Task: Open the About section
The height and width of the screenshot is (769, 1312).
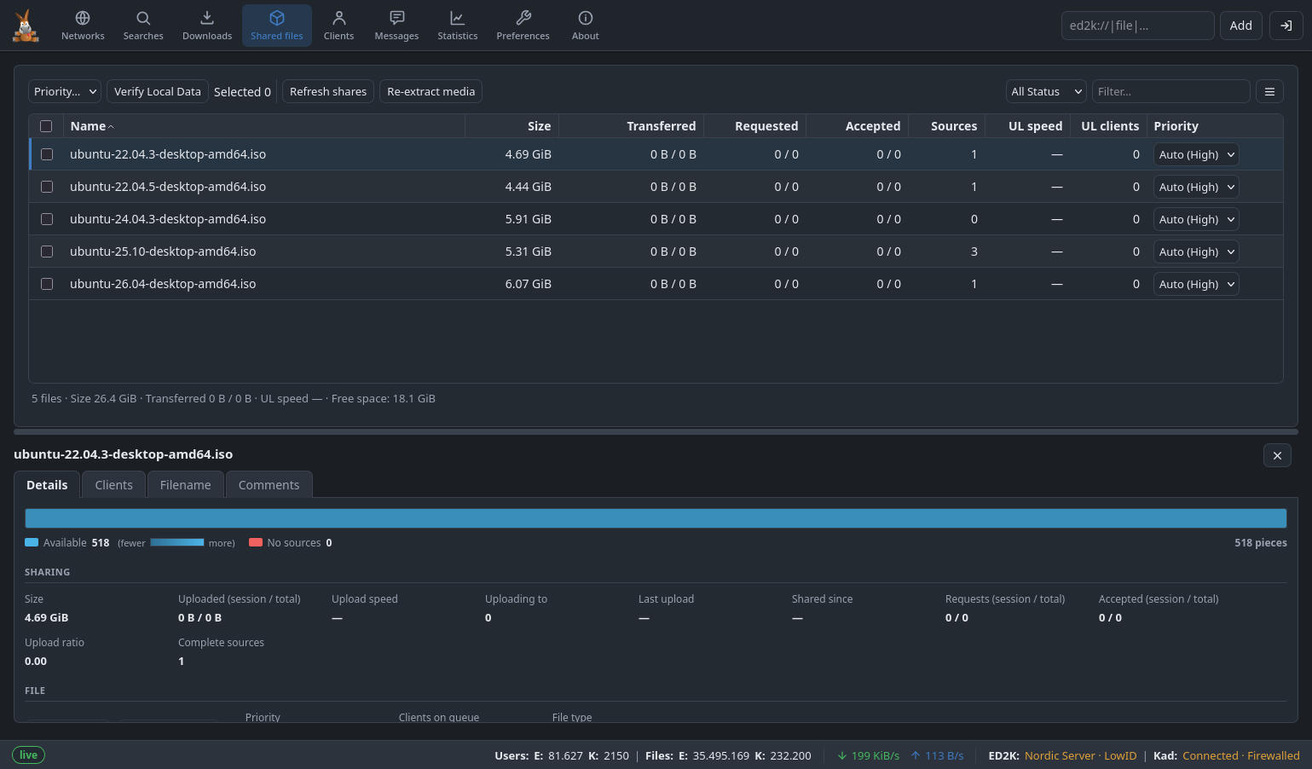Action: coord(586,26)
